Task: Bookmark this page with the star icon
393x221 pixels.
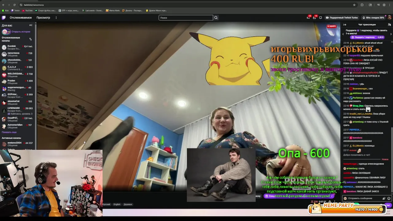Action: tap(354, 5)
